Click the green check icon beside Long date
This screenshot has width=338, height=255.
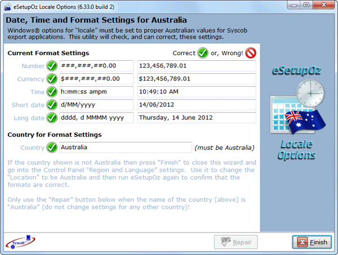point(52,118)
